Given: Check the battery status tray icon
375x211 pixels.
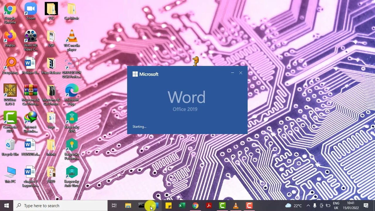Looking at the screenshot, I should click(x=328, y=205).
